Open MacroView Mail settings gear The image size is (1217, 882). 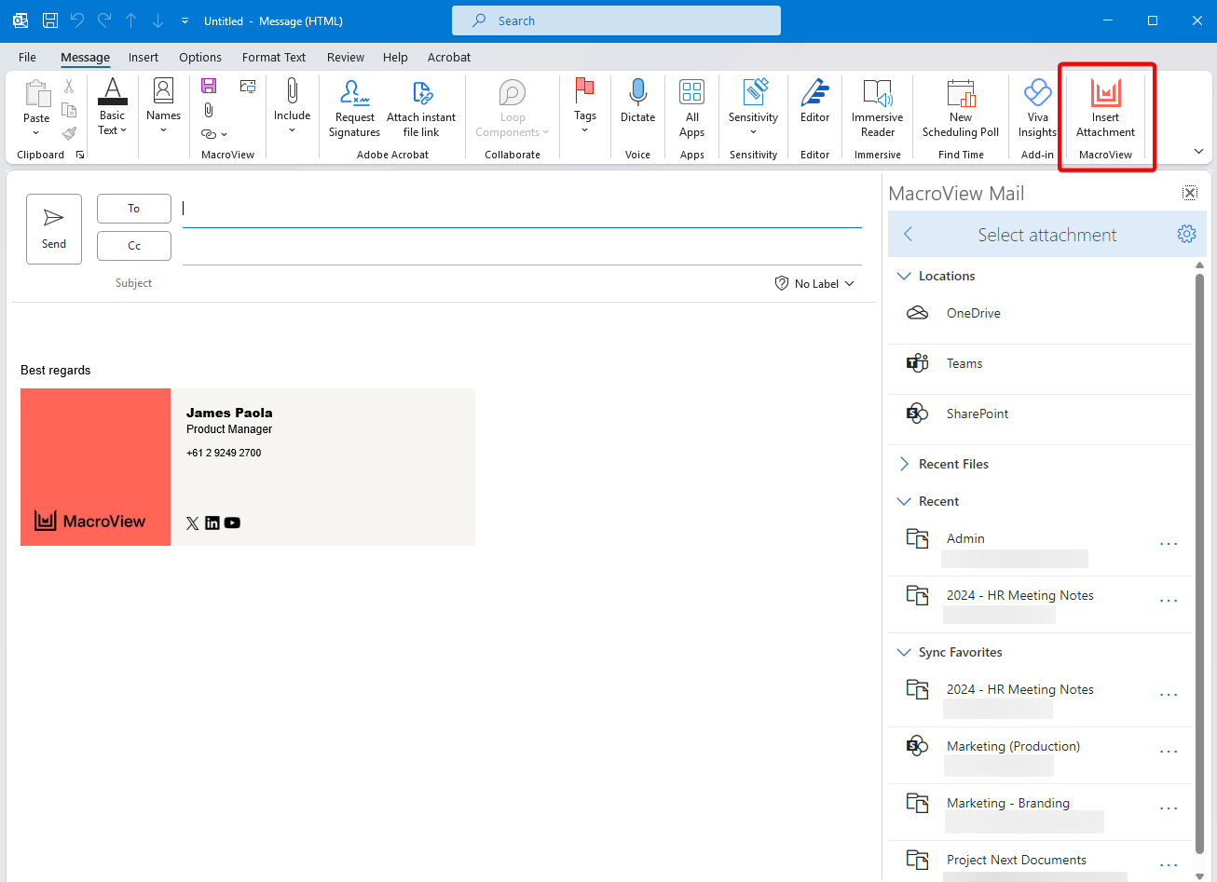coord(1186,234)
